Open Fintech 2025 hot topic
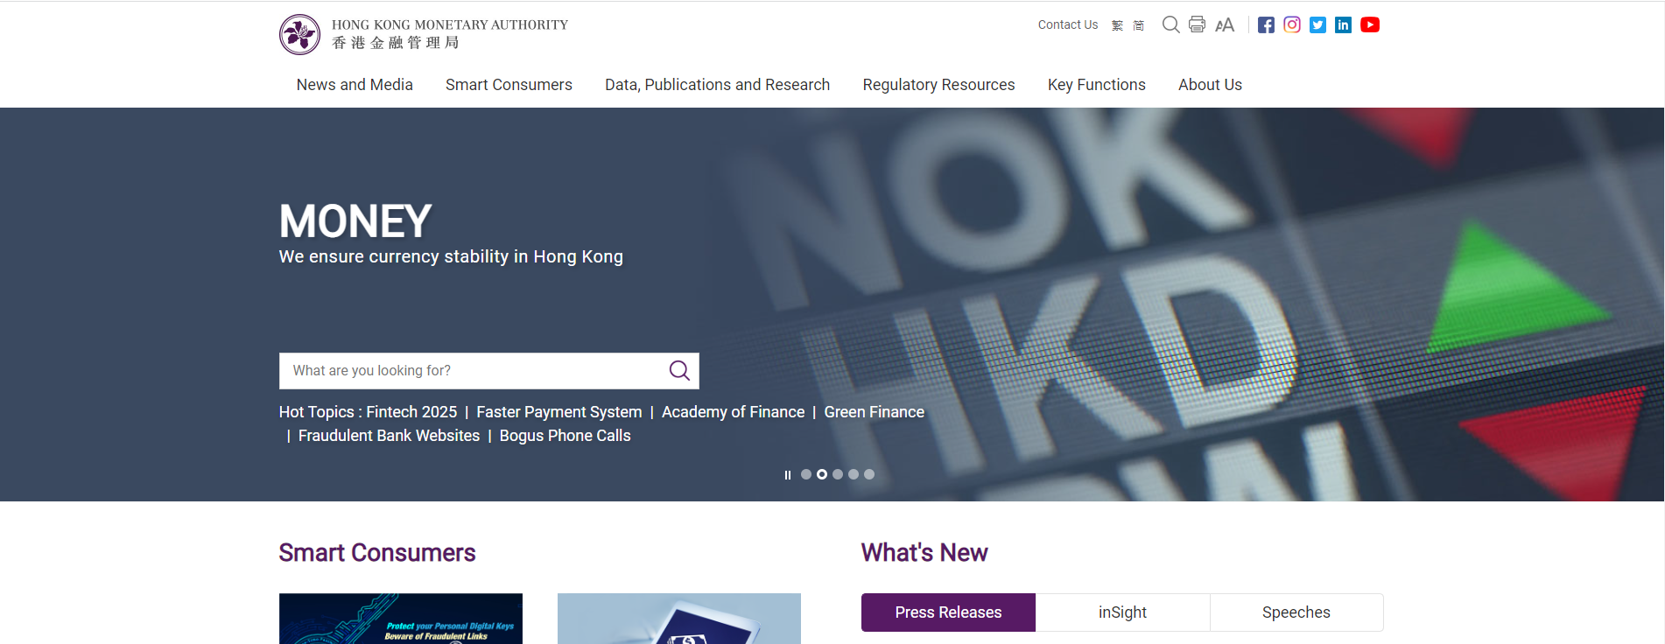The height and width of the screenshot is (644, 1665). pyautogui.click(x=411, y=412)
